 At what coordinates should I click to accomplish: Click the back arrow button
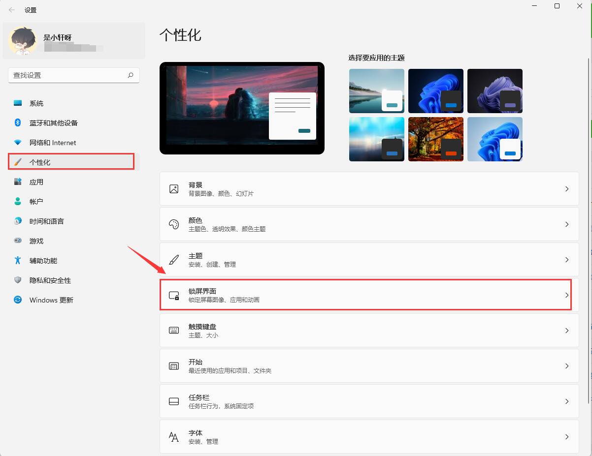[11, 9]
